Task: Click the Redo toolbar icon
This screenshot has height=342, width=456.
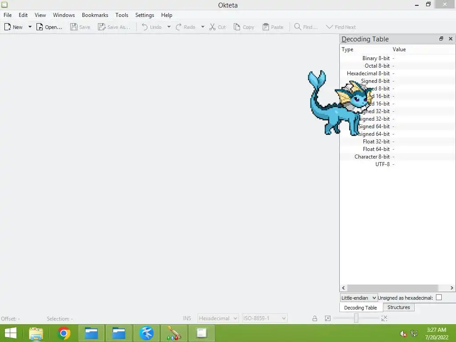Action: click(179, 27)
